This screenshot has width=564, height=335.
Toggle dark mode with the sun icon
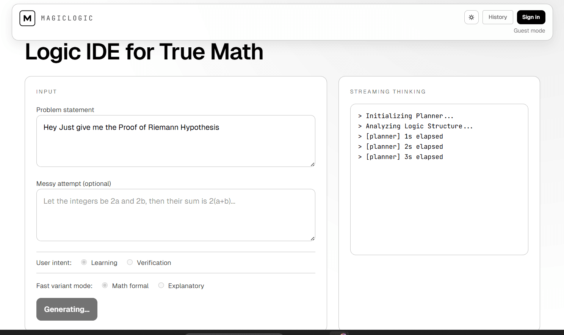coord(471,17)
